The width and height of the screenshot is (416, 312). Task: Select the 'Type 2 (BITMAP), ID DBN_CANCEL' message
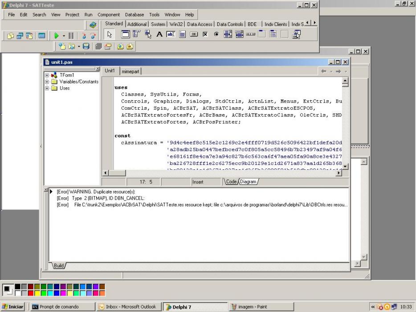tap(101, 198)
